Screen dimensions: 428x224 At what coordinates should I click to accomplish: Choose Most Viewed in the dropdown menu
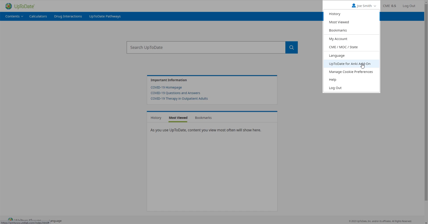click(x=339, y=22)
